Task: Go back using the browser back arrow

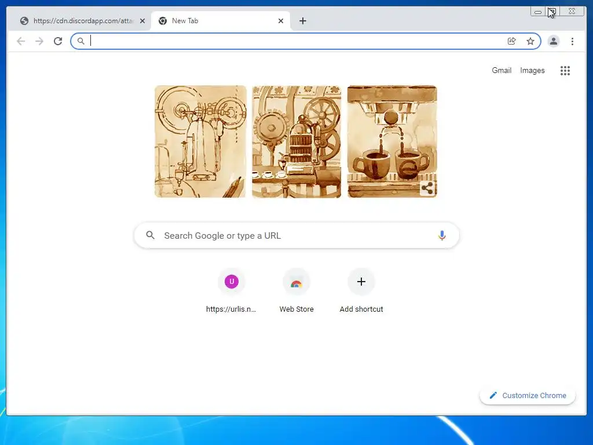Action: tap(21, 41)
